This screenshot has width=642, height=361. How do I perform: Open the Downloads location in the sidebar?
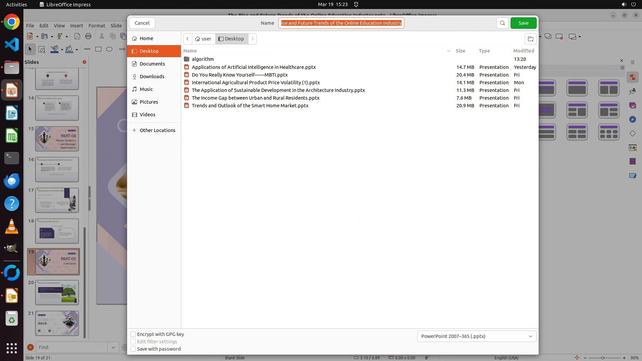(x=152, y=77)
